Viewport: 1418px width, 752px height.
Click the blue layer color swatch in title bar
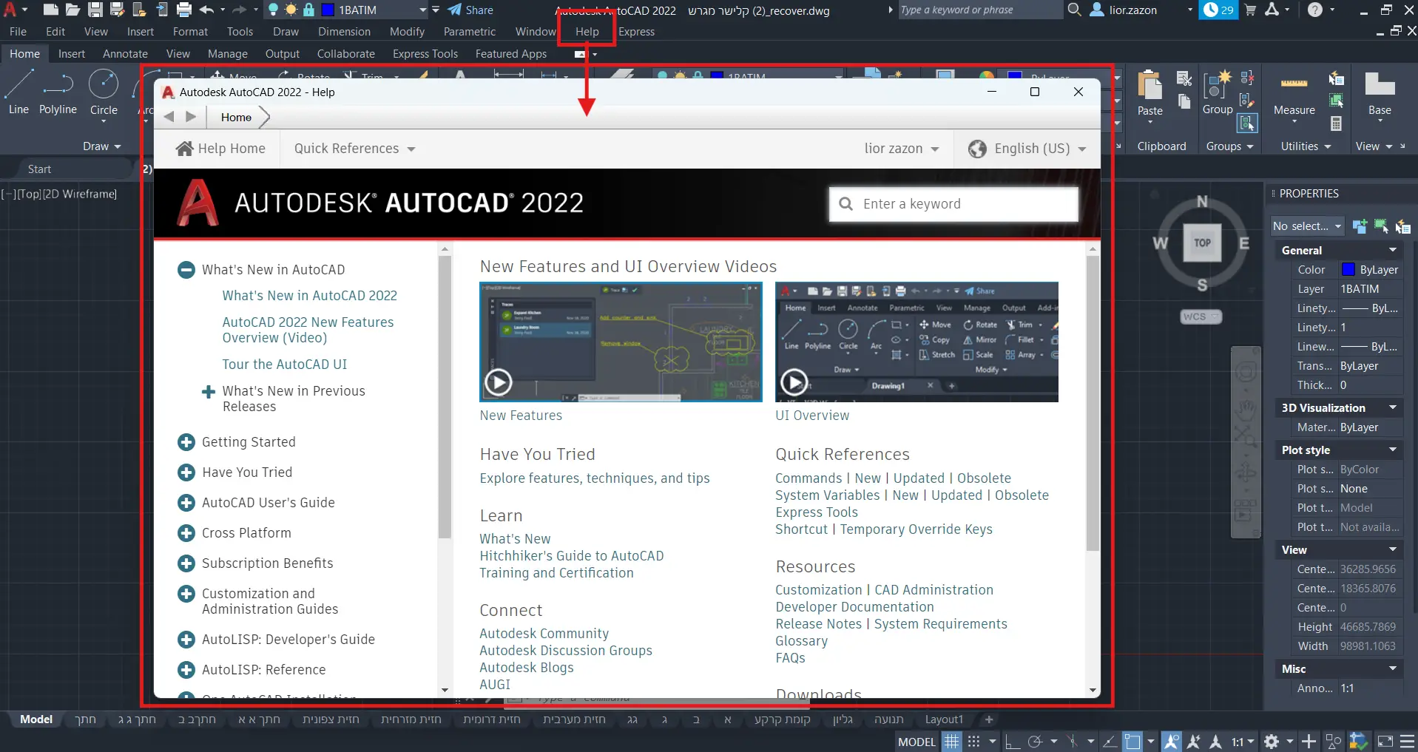click(x=328, y=10)
